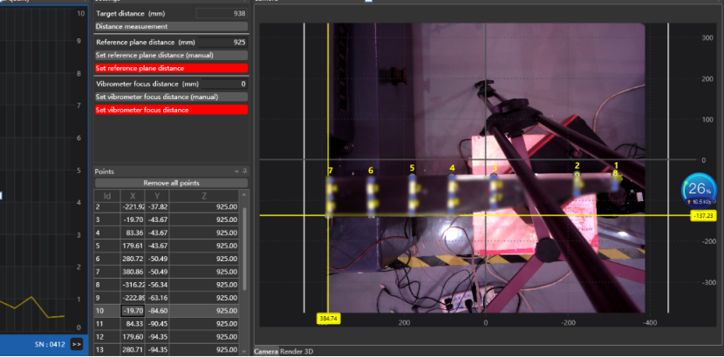
Task: Switch to the Render 3D tab
Action: [298, 352]
